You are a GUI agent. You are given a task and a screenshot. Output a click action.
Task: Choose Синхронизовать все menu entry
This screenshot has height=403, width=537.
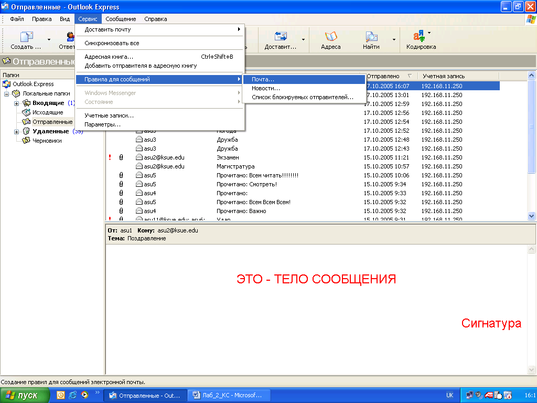point(159,43)
